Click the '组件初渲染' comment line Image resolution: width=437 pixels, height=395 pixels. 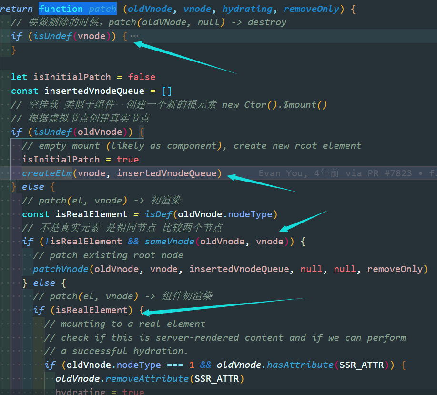point(123,296)
